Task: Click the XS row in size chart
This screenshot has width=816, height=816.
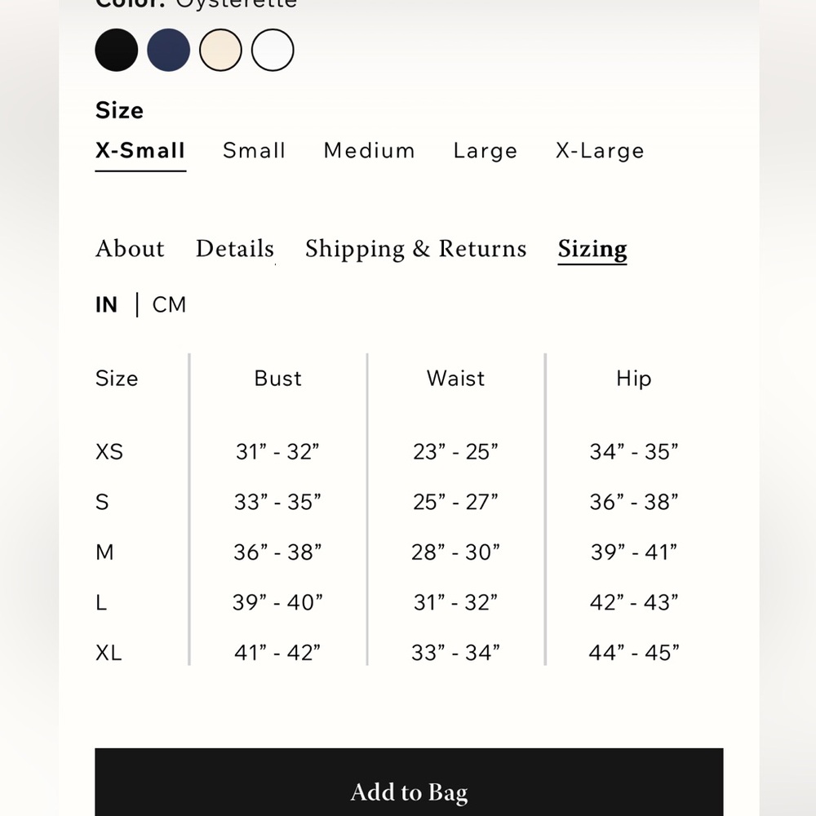Action: [388, 452]
